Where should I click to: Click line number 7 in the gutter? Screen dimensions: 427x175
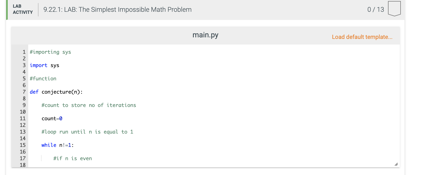[x=24, y=92]
